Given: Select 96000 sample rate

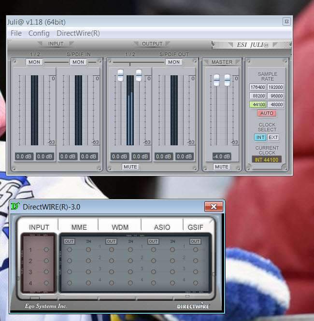Looking at the screenshot, I should pos(276,96).
